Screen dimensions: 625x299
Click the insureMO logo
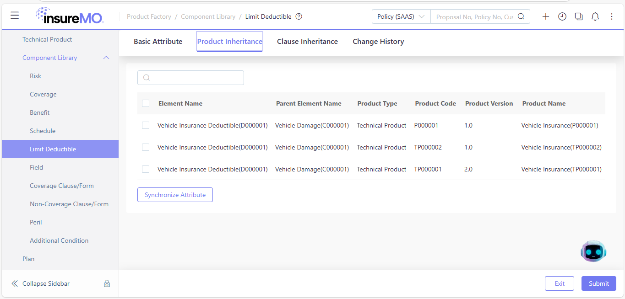click(x=70, y=16)
